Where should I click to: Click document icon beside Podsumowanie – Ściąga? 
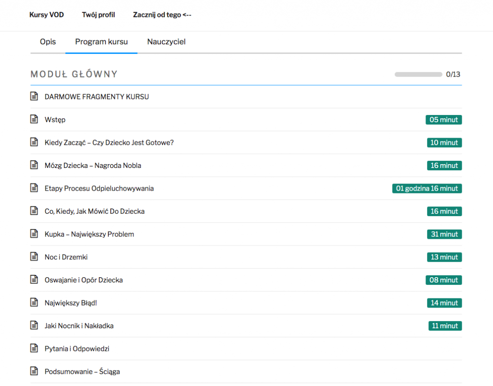tap(34, 372)
